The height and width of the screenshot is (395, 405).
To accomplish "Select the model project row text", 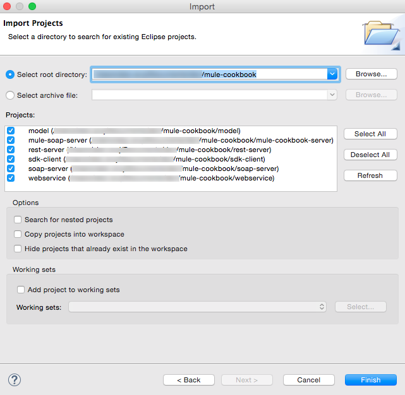I will (135, 131).
